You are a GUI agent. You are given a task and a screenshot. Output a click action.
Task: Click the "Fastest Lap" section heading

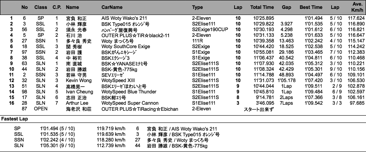[15, 119]
